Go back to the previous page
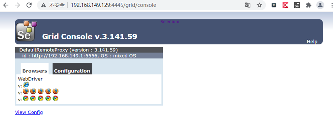The width and height of the screenshot is (333, 135). [x=6, y=5]
